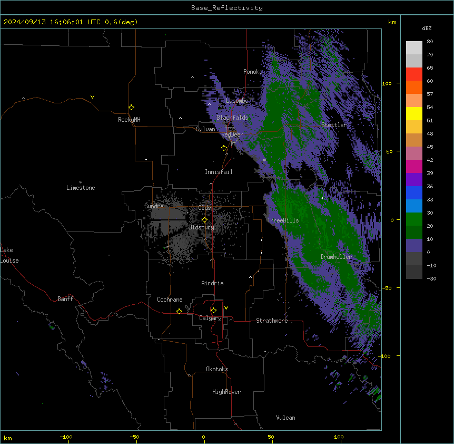Click the Cochrane city label
Viewport: 454px width, 444px height.
click(x=170, y=300)
